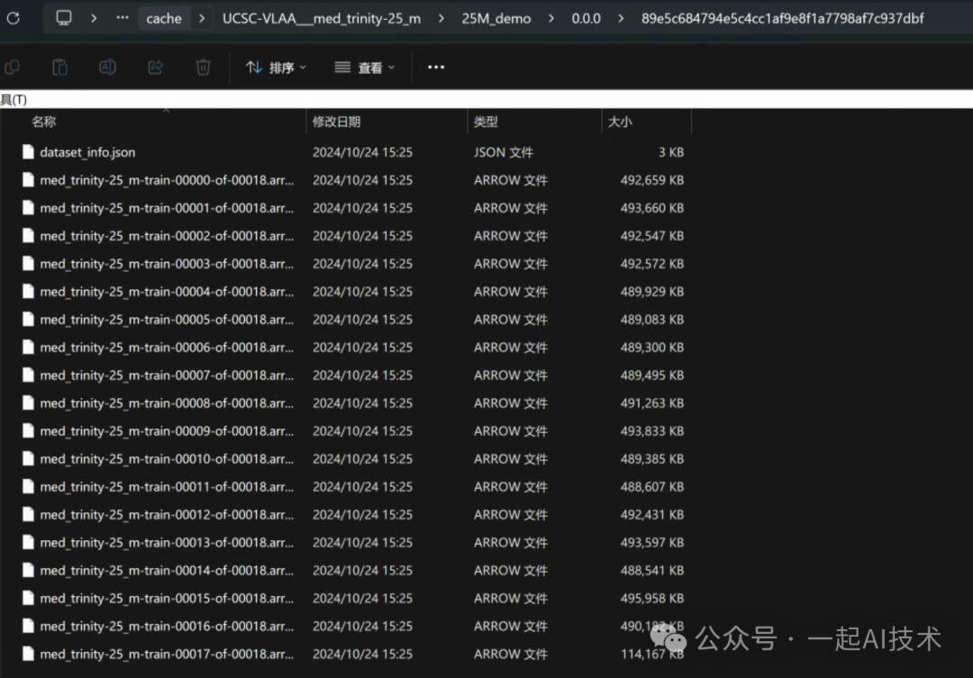Screen dimensions: 973x678
Task: Navigate to the 0.0.0 breadcrumb folder
Action: pos(586,18)
